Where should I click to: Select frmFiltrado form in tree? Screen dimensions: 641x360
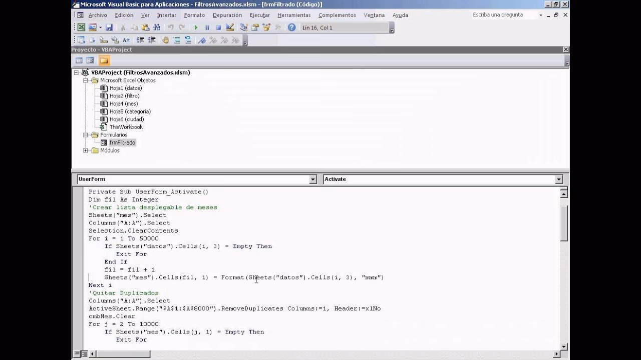[122, 142]
